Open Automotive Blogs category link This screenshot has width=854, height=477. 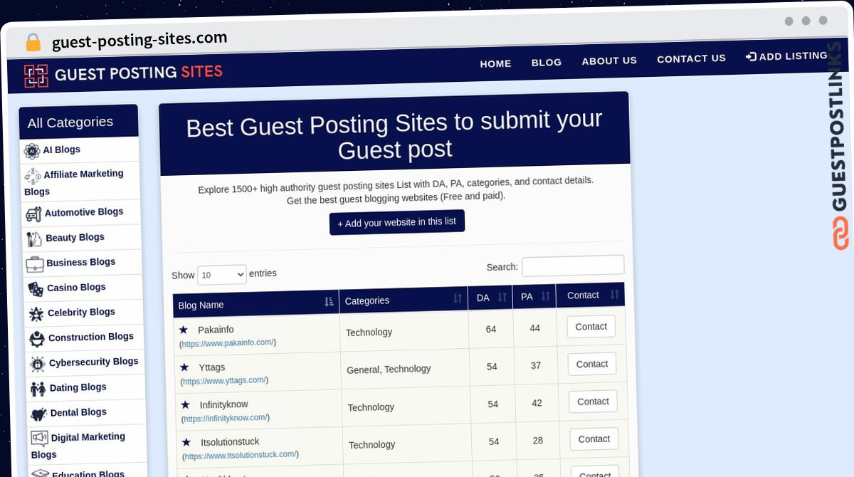pos(84,212)
